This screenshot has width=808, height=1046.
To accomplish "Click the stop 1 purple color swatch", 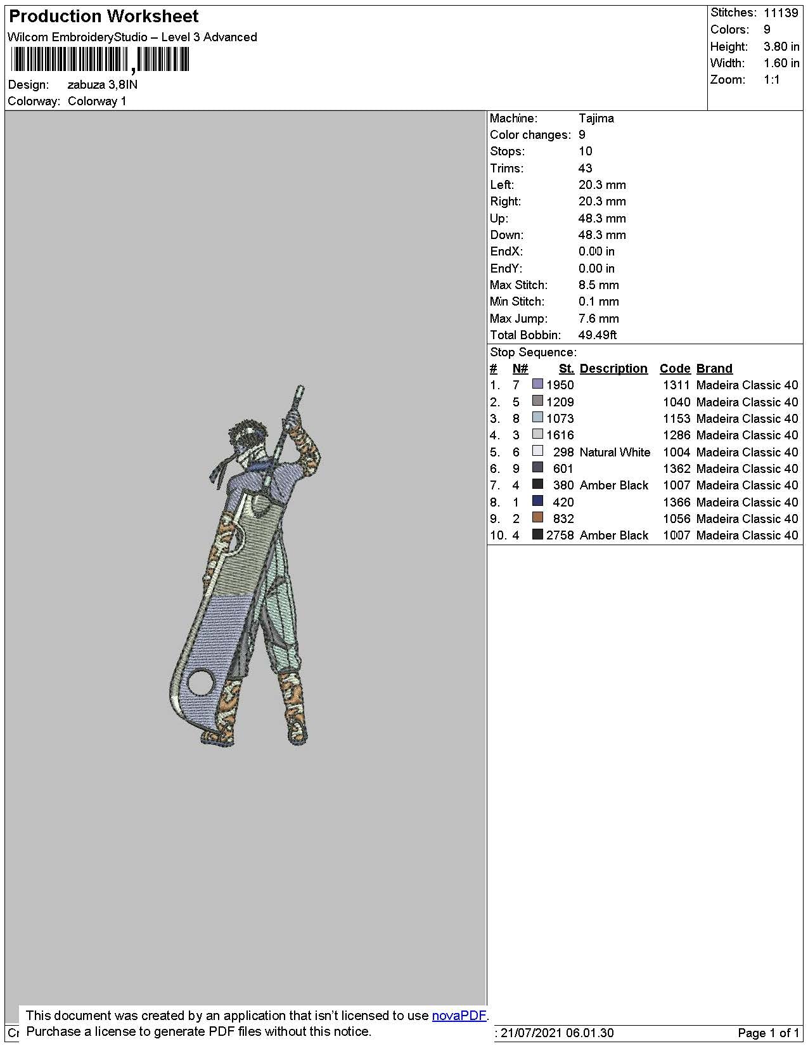I will (x=537, y=384).
